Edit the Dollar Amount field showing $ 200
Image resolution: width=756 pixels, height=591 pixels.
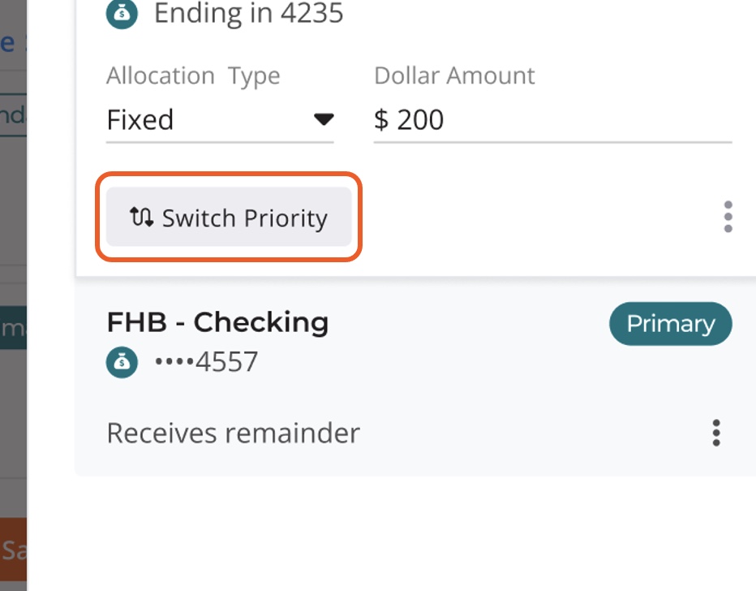click(552, 119)
